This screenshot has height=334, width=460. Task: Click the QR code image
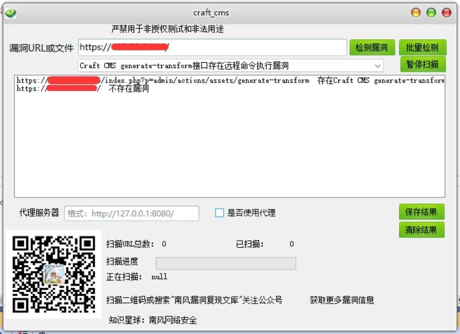point(54,274)
